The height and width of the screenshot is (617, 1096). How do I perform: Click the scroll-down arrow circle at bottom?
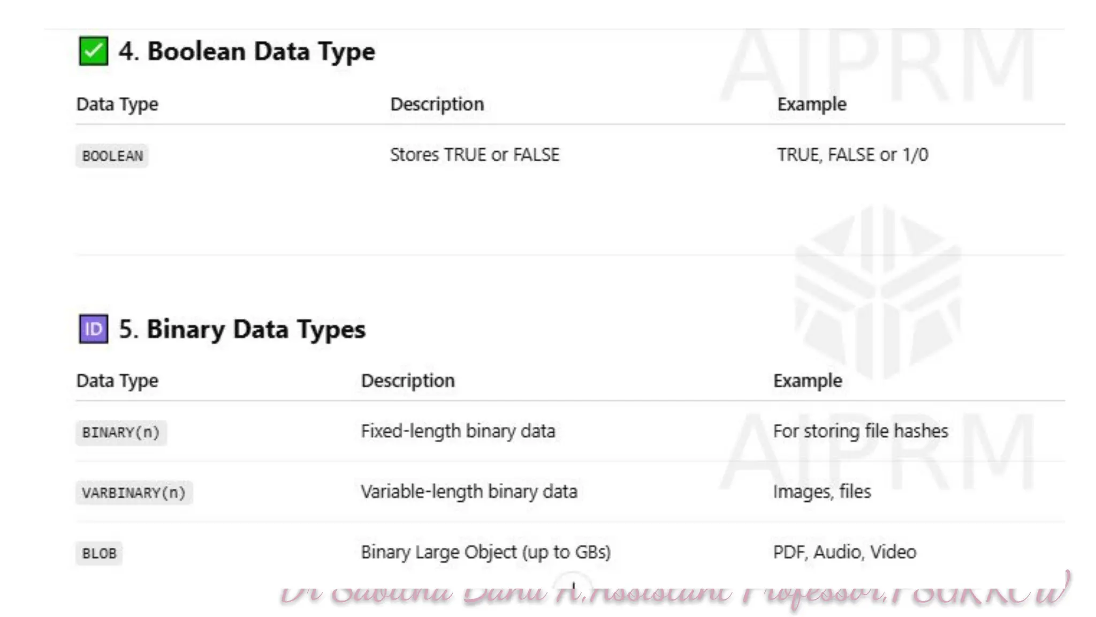coord(573,585)
